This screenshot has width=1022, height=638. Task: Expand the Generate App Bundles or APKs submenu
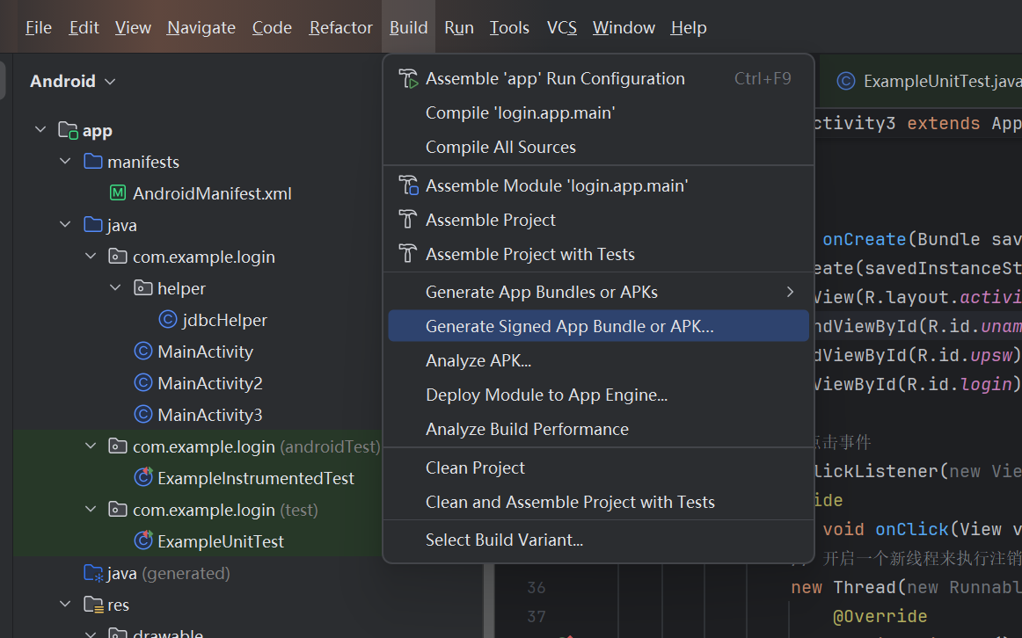(790, 292)
